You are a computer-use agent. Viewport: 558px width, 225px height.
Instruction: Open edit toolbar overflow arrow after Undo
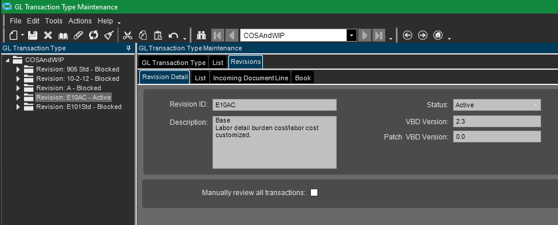tap(184, 39)
